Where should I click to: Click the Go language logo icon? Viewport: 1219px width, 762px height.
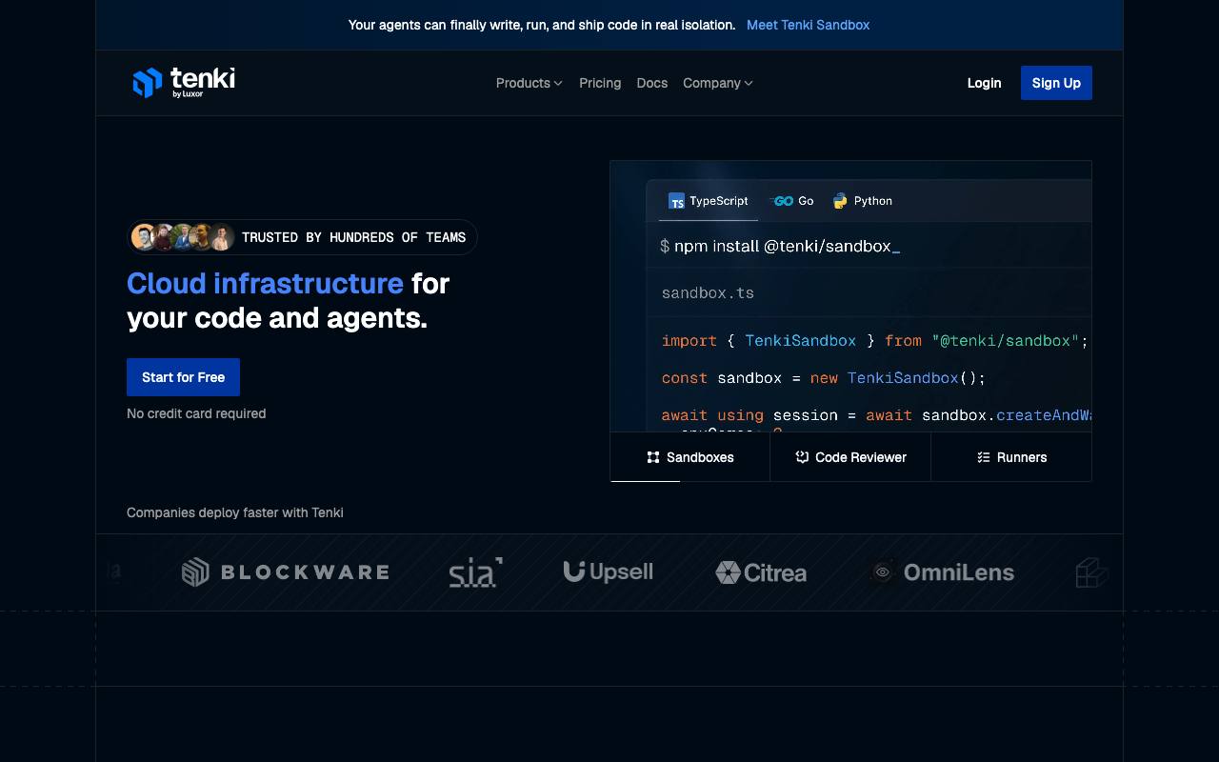(783, 201)
